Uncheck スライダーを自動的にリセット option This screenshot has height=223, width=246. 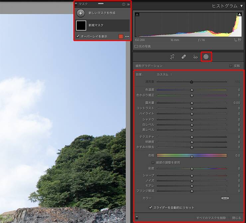click(151, 207)
